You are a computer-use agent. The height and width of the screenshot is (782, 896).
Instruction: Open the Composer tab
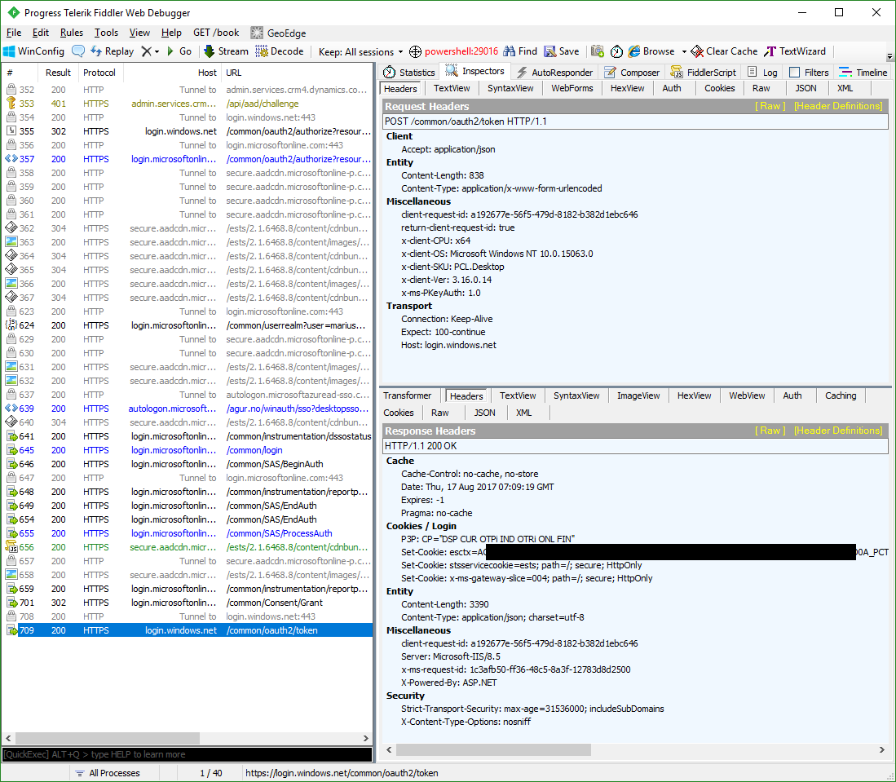point(632,72)
